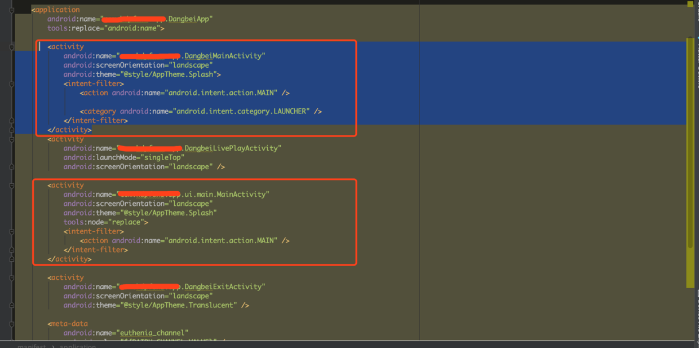Select tools:replace="android:name" attribute line

point(106,28)
